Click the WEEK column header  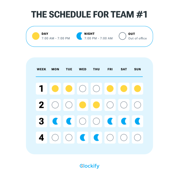point(41,69)
